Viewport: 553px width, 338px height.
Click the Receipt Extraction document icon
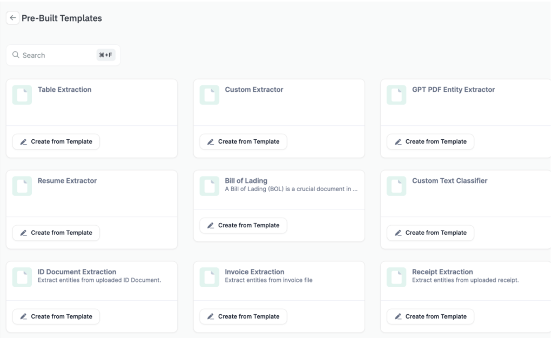[396, 276]
